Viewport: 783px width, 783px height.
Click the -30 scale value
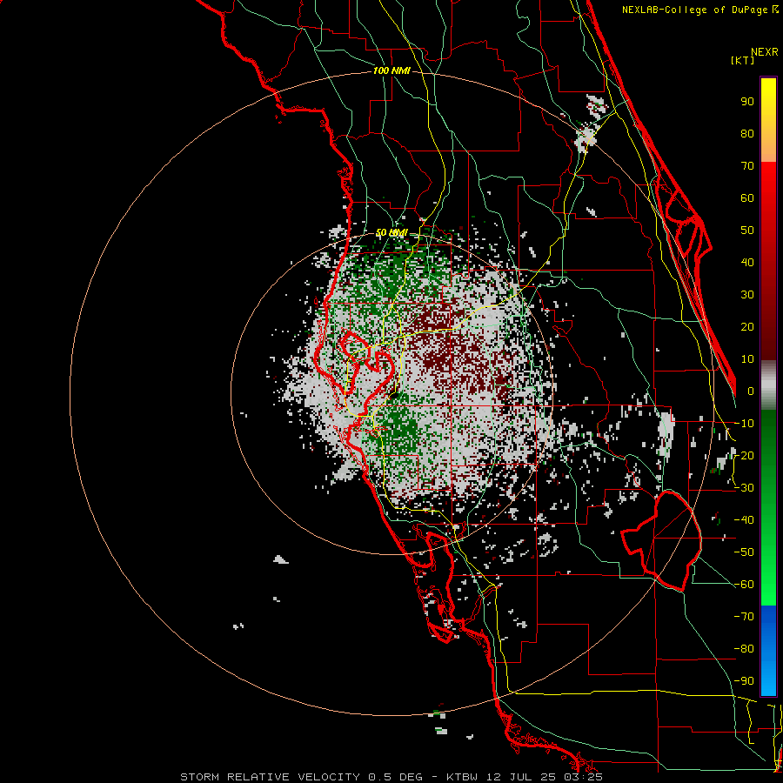tap(744, 488)
